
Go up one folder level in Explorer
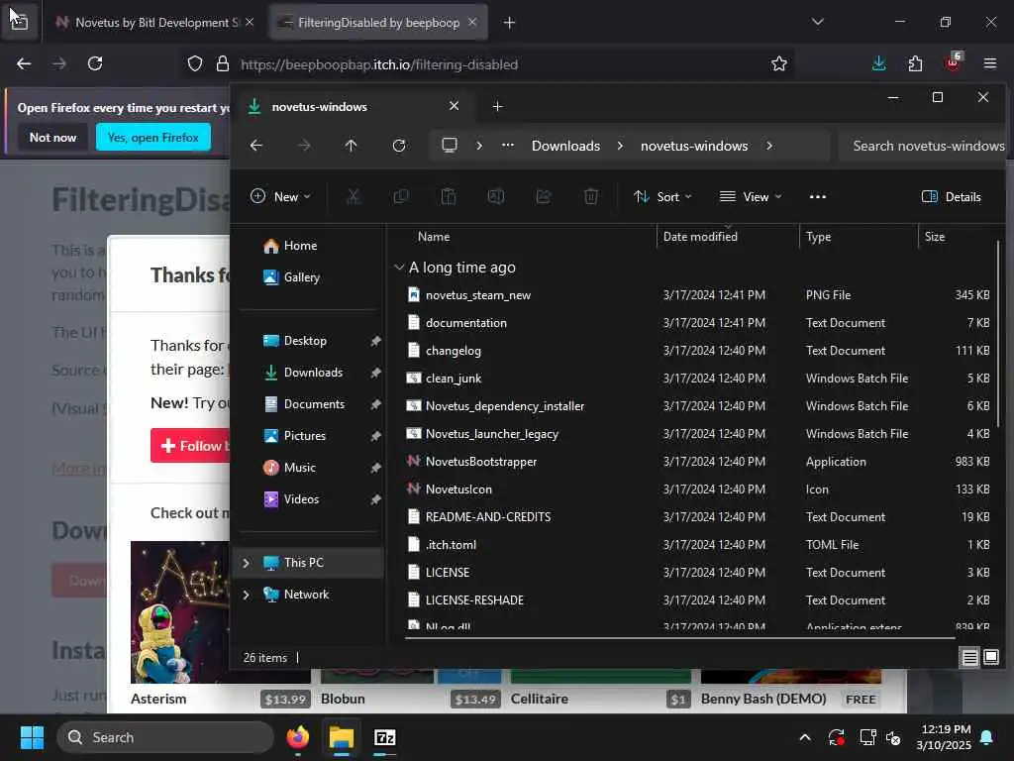coord(351,146)
